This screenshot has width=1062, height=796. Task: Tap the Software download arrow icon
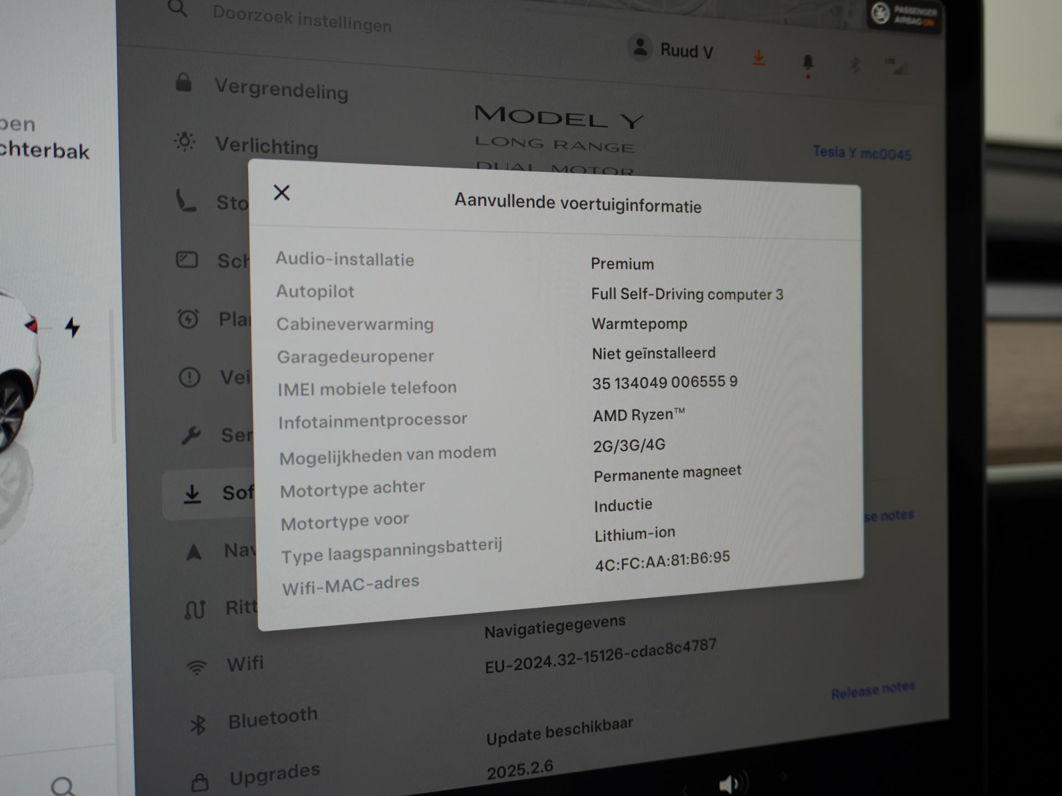coord(192,494)
